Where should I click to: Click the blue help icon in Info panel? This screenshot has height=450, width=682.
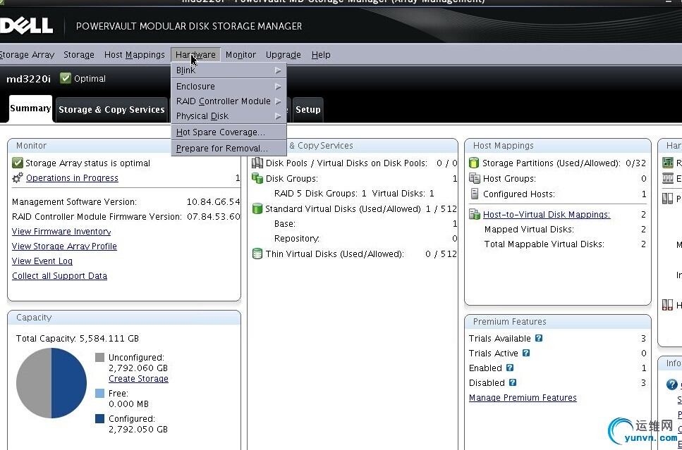coord(671,385)
